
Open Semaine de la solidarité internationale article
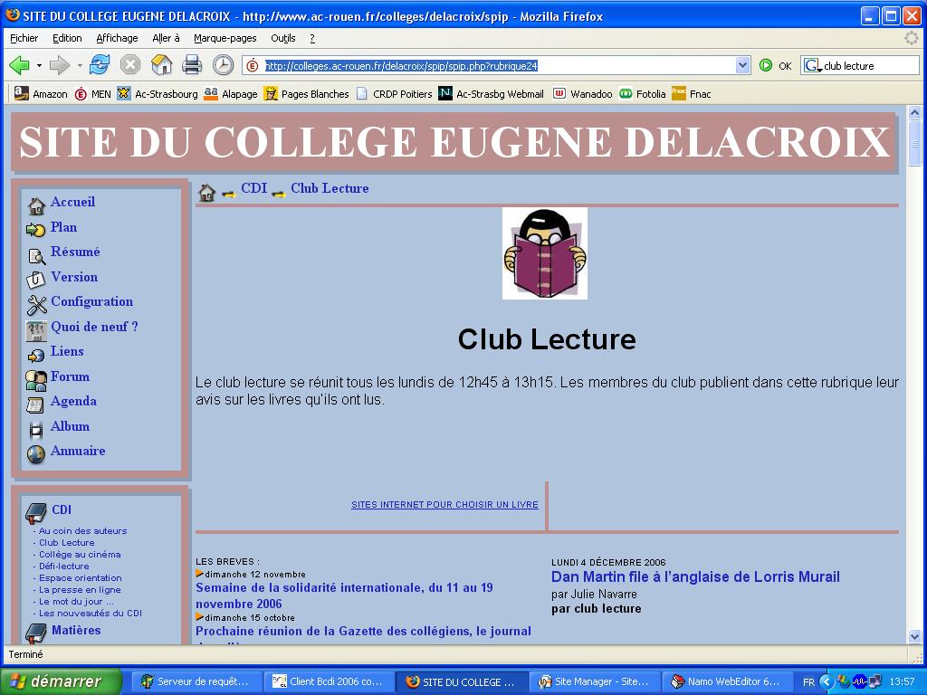click(x=345, y=595)
